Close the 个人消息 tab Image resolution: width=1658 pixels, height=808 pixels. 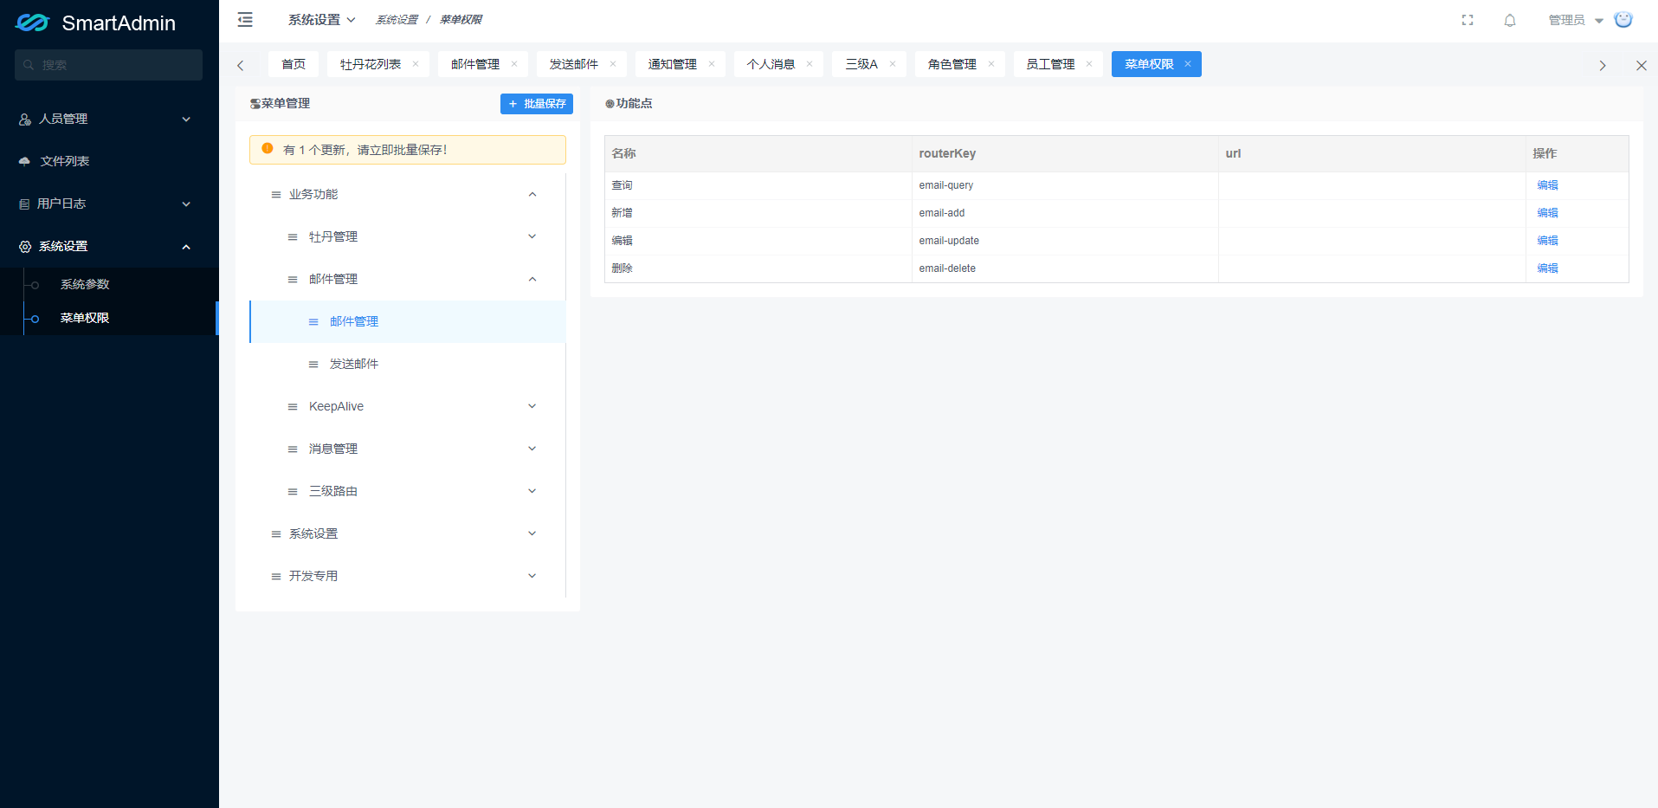pos(810,64)
